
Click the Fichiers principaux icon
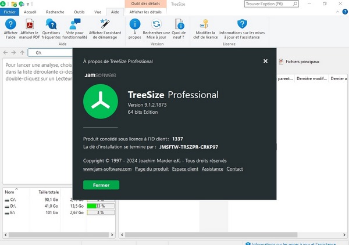(281, 62)
